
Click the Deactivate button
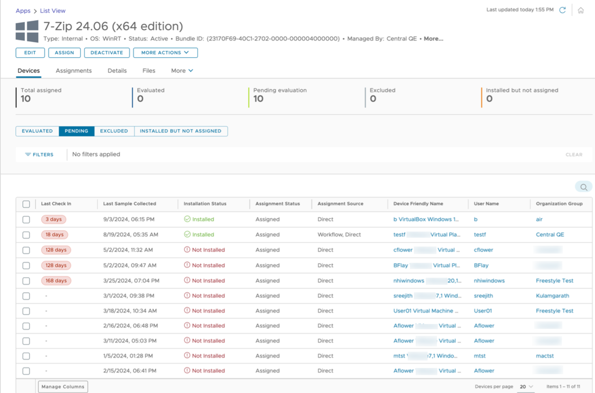coord(107,53)
